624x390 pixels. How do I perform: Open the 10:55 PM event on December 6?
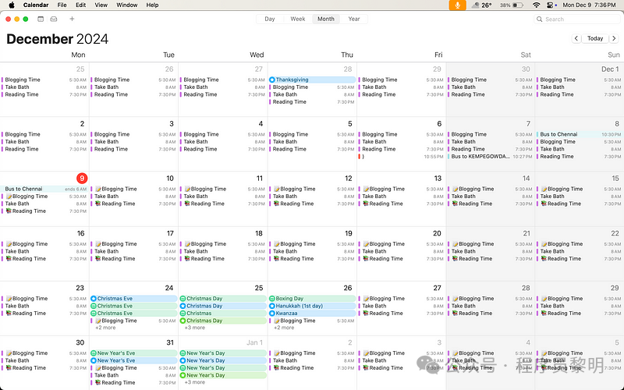401,157
